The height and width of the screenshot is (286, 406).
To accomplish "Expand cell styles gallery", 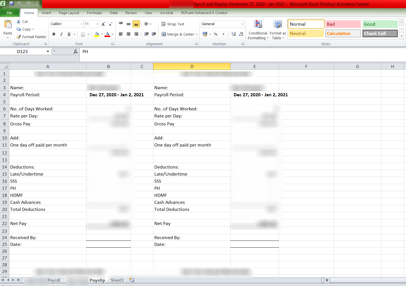I will coord(401,36).
